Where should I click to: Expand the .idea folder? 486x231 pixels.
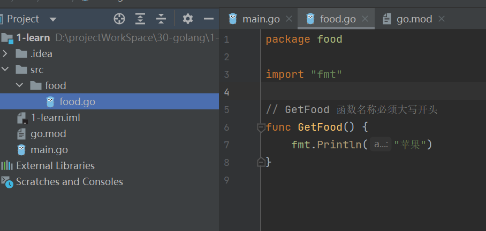point(5,54)
